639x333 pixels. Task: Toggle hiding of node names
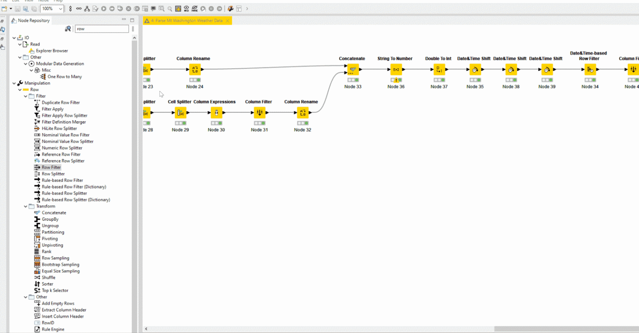click(195, 8)
